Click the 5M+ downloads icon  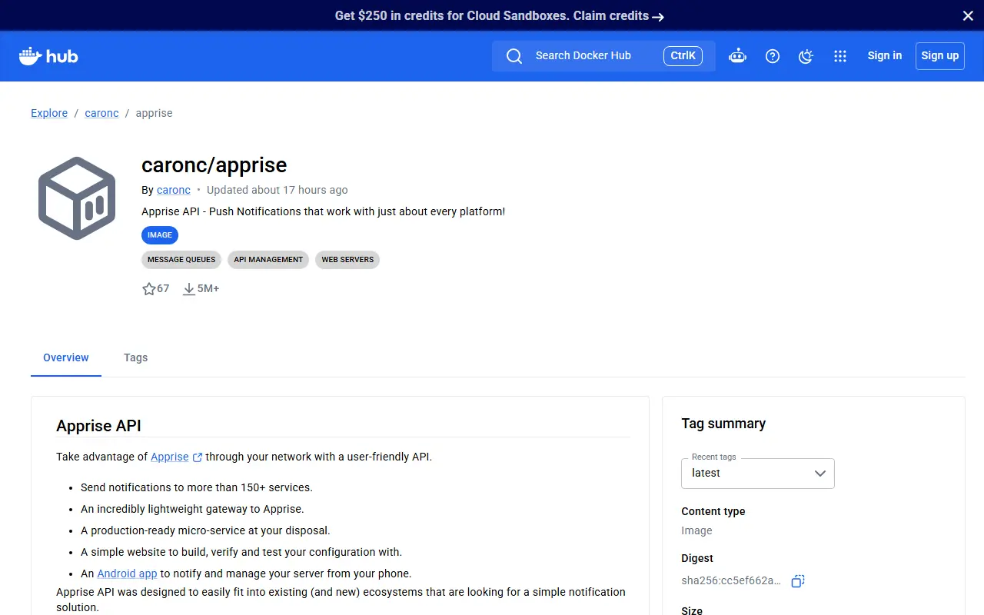coord(189,289)
